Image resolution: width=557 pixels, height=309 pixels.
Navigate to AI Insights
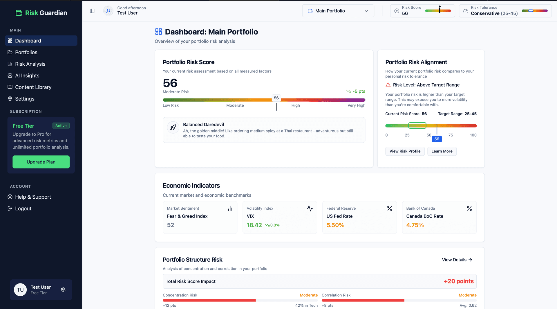pos(41,76)
